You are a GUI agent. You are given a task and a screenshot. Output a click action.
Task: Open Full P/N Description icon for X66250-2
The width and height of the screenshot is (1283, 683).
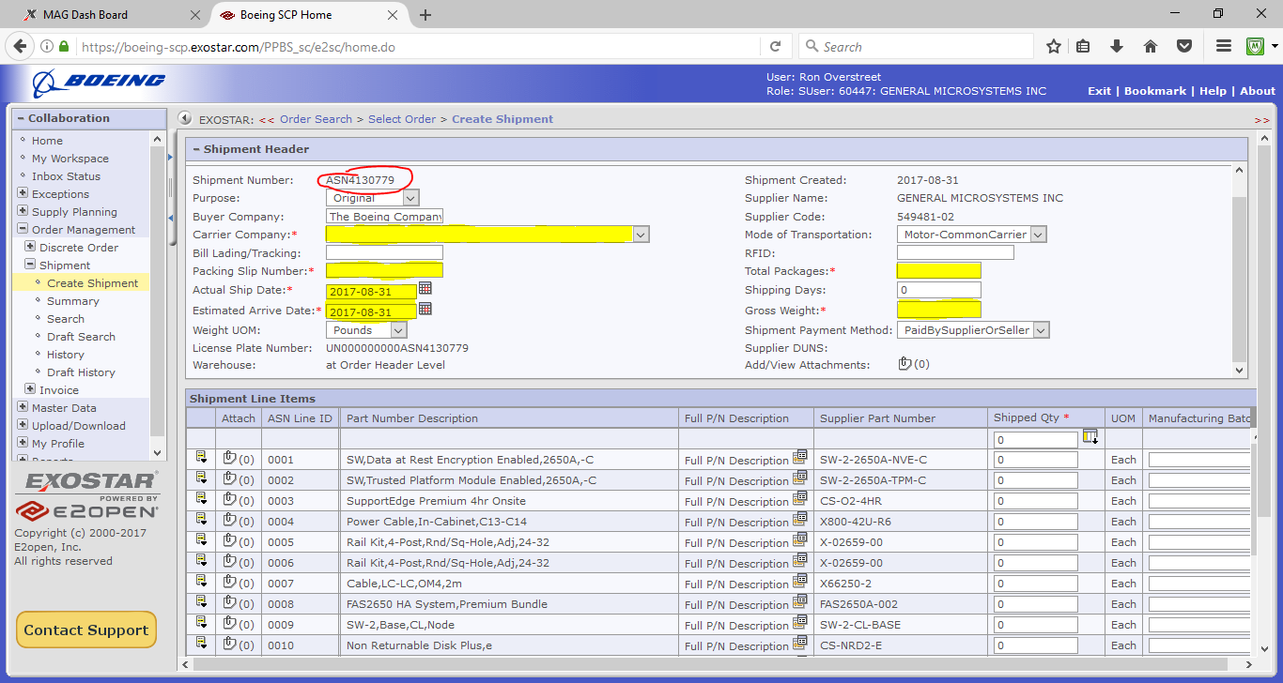[x=799, y=582]
